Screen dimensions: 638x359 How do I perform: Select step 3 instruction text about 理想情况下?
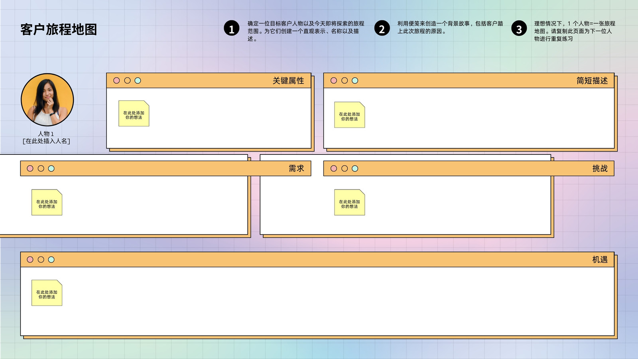(575, 31)
